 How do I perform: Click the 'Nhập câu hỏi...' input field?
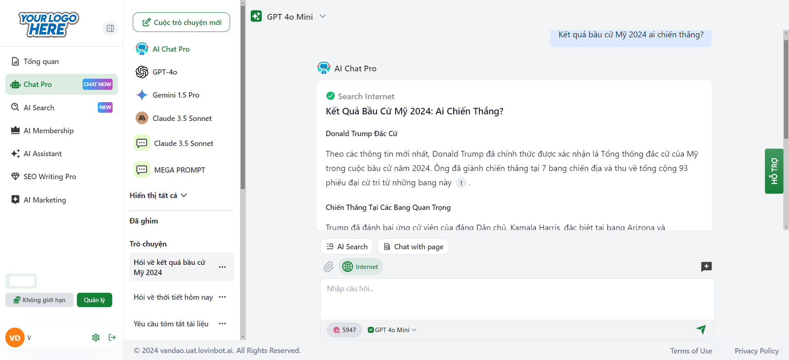click(517, 299)
